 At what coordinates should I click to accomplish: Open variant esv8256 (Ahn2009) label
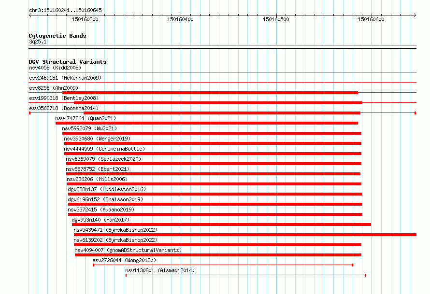54,88
